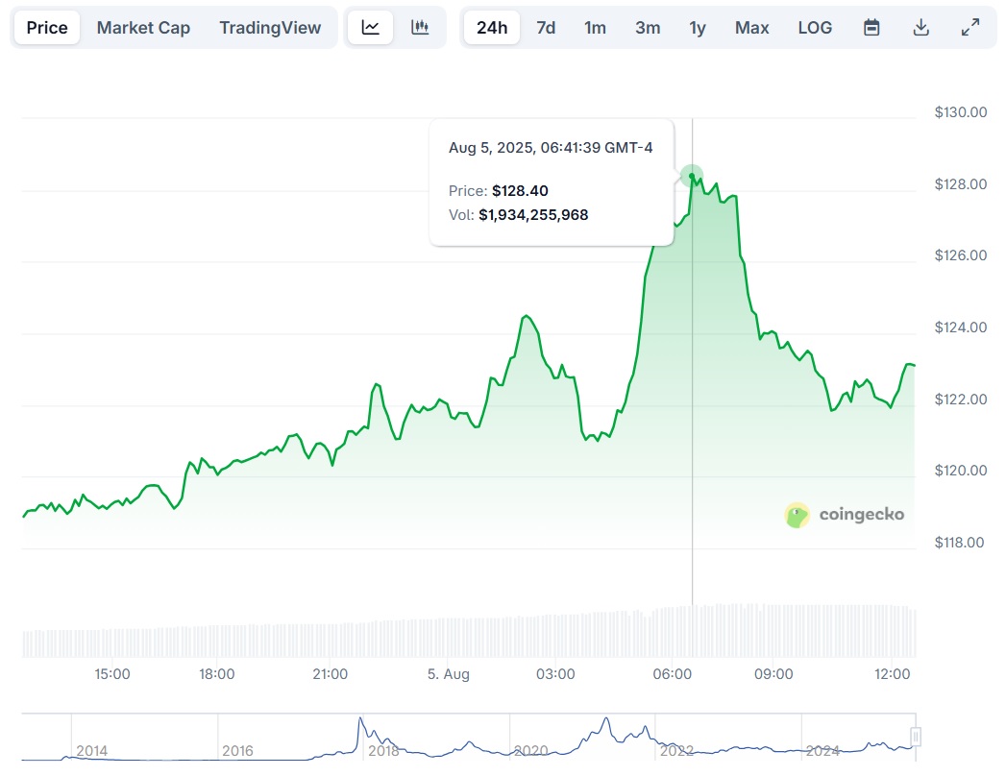The height and width of the screenshot is (776, 1006).
Task: Click the 21:00 time axis label
Action: [x=330, y=674]
